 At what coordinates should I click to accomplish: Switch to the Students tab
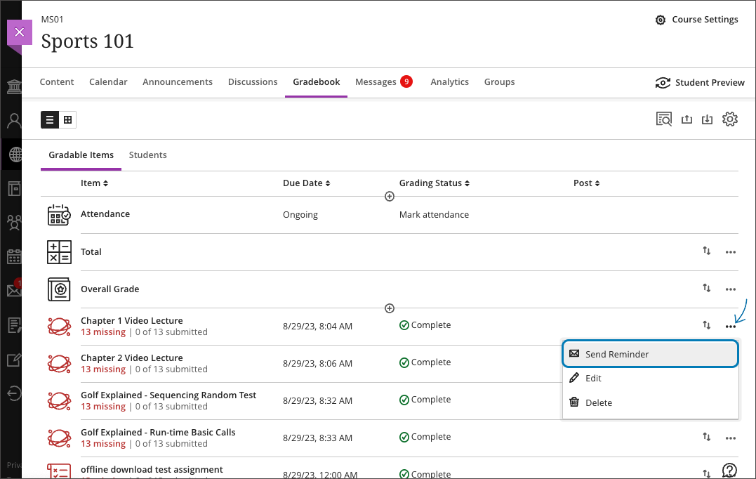pyautogui.click(x=147, y=155)
